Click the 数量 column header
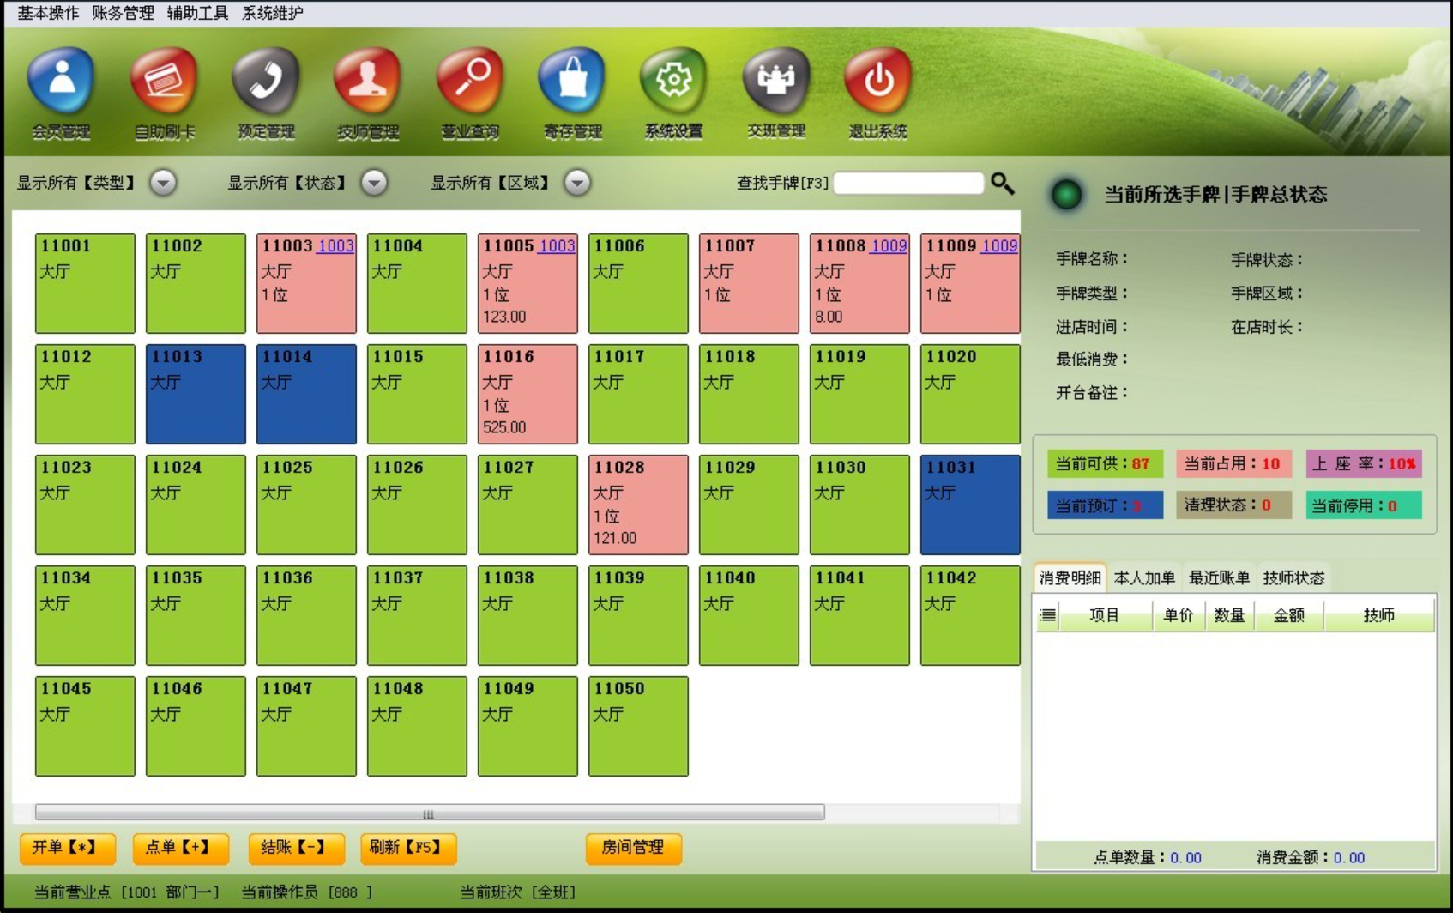This screenshot has height=913, width=1453. click(x=1229, y=615)
